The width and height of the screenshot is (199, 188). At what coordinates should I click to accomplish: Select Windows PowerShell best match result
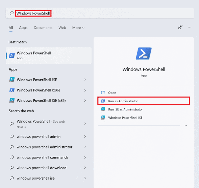tap(49, 56)
